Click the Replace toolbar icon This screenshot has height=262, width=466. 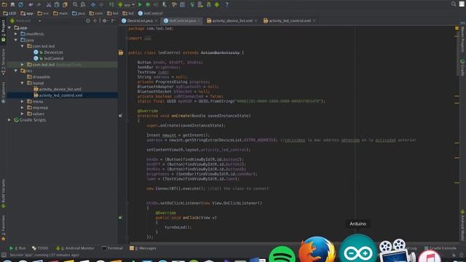pyautogui.click(x=83, y=4)
